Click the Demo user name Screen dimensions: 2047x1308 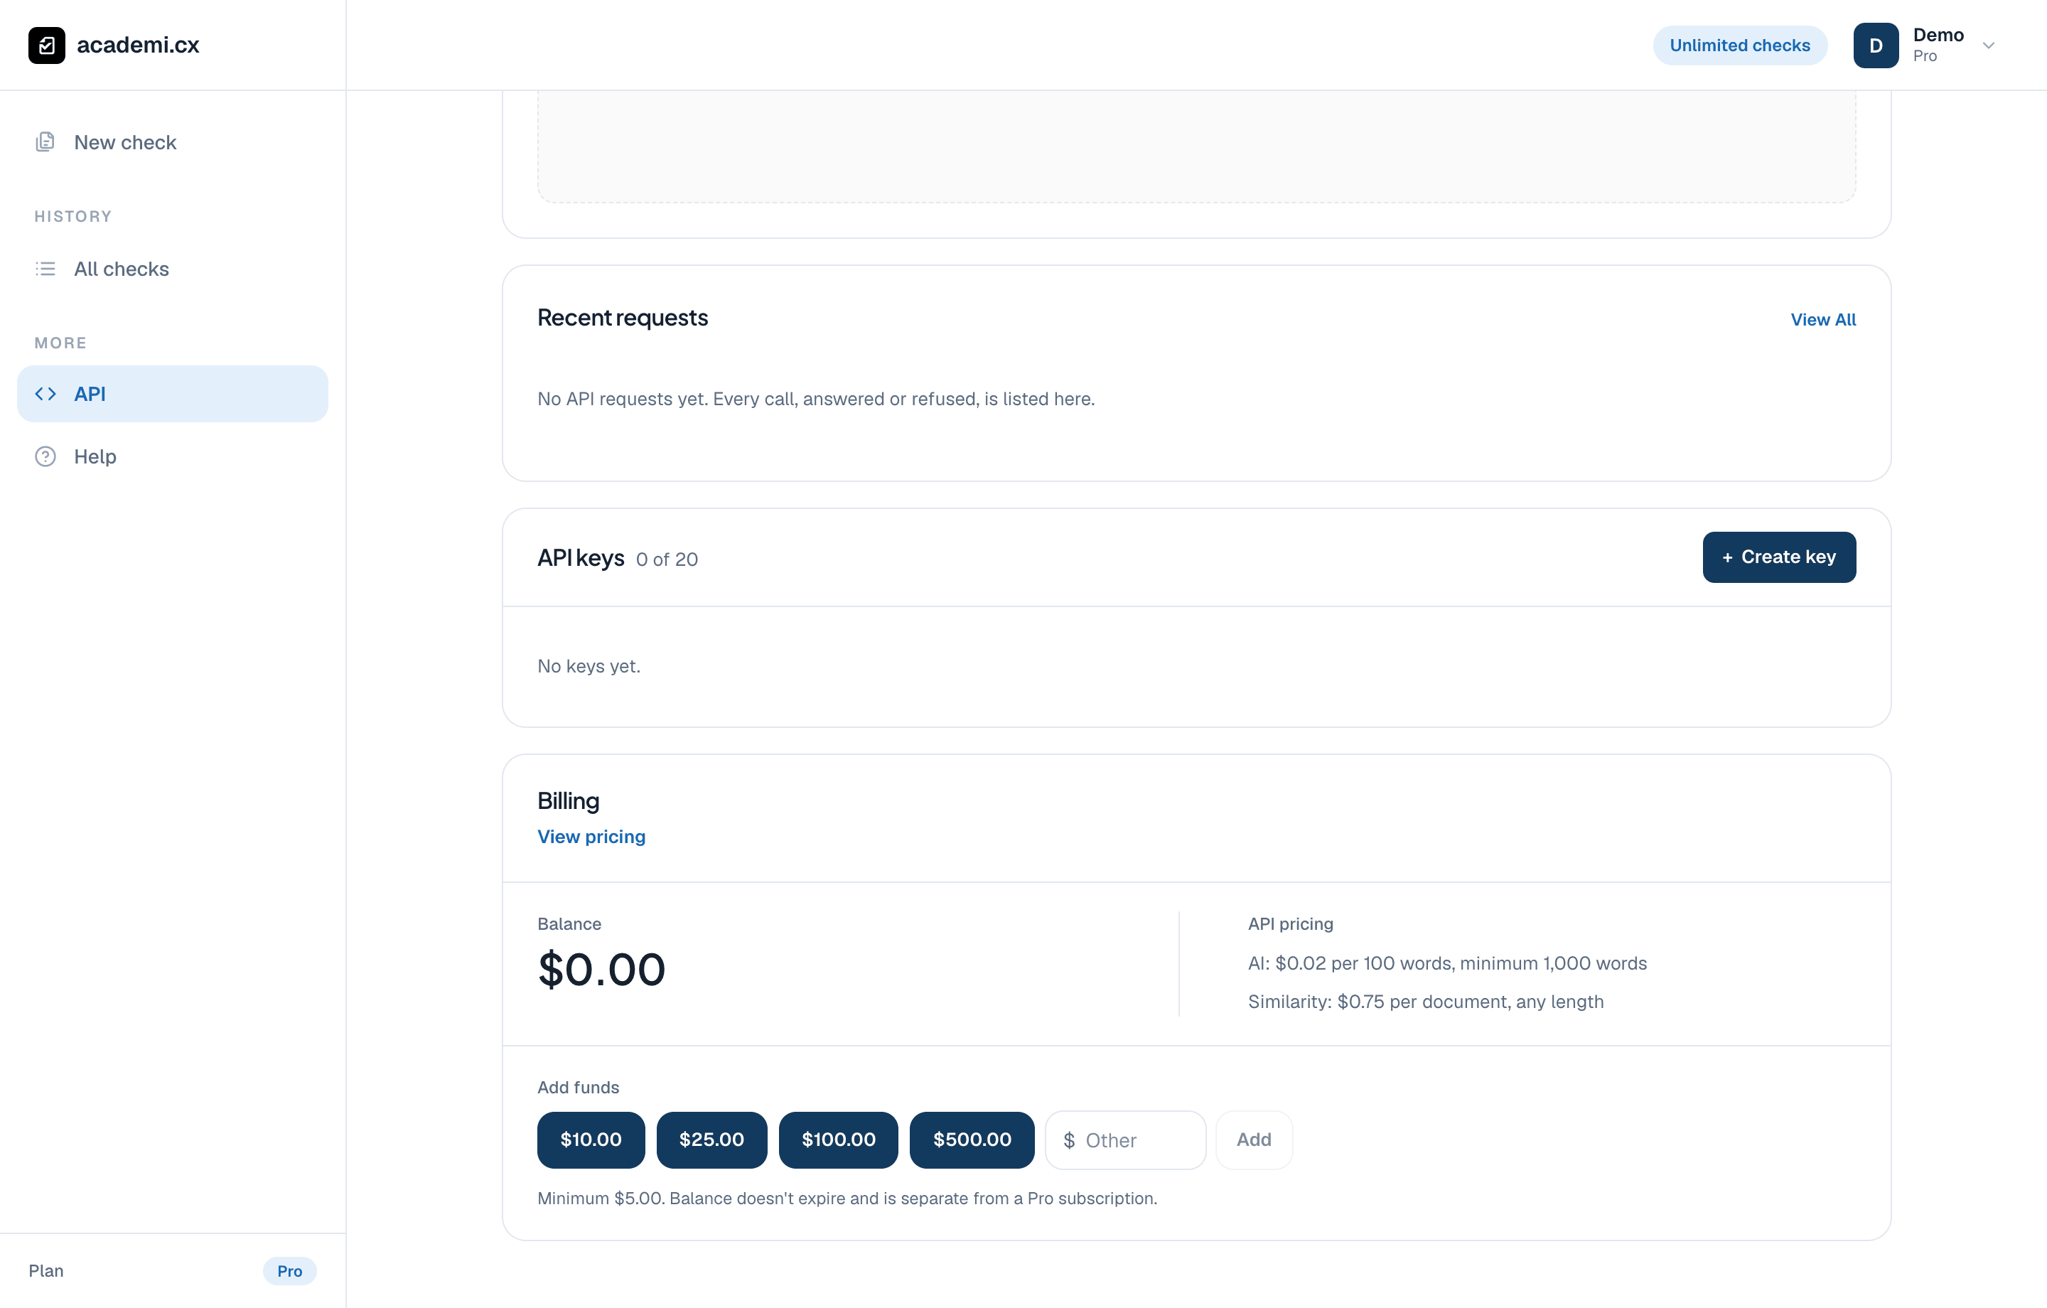click(1938, 35)
